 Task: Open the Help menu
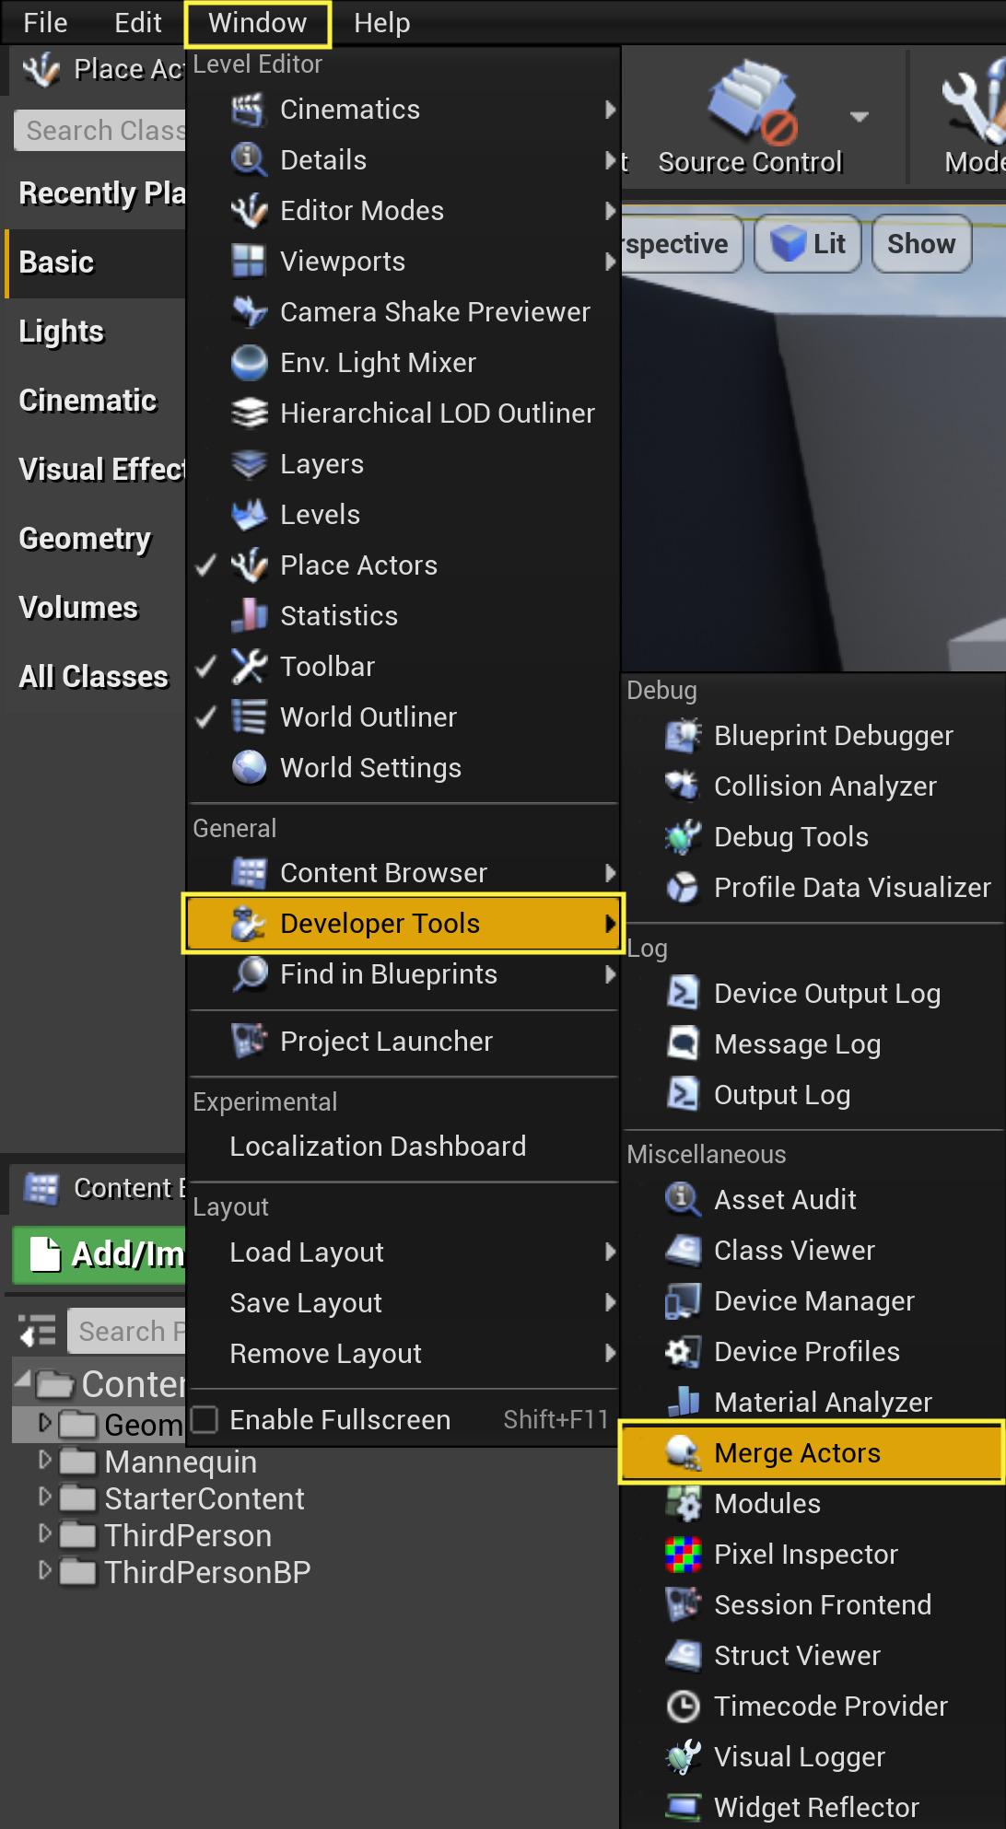tap(381, 23)
